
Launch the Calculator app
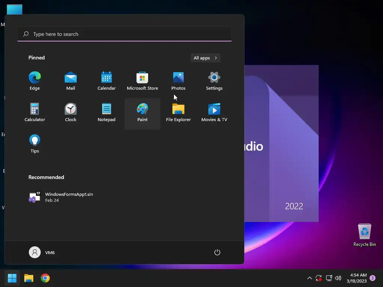(35, 112)
